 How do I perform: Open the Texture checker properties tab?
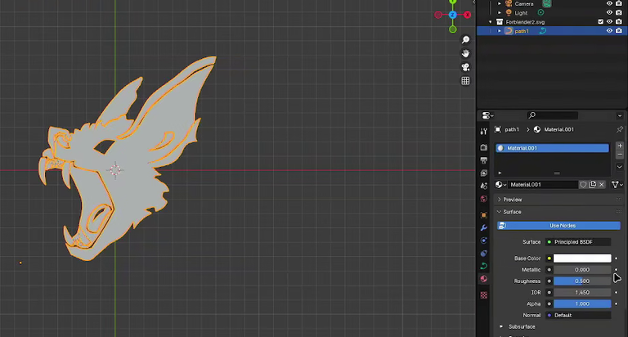[484, 295]
